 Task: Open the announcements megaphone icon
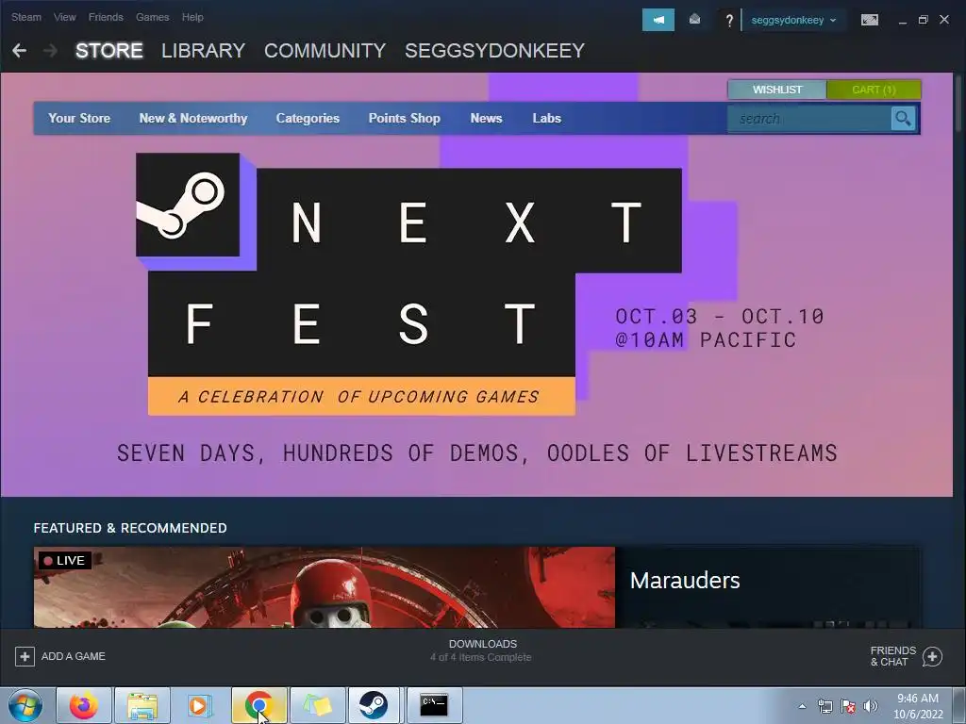tap(658, 20)
